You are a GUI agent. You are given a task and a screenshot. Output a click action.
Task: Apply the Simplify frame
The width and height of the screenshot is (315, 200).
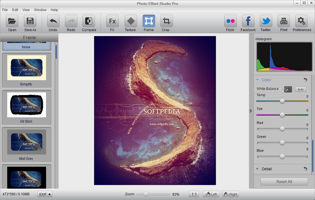27,70
